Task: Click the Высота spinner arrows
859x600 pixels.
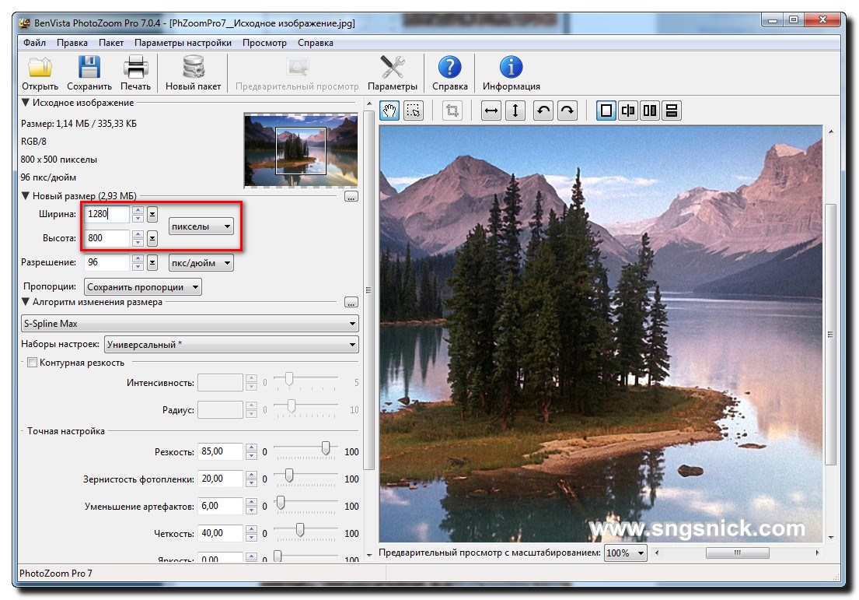Action: (x=138, y=238)
